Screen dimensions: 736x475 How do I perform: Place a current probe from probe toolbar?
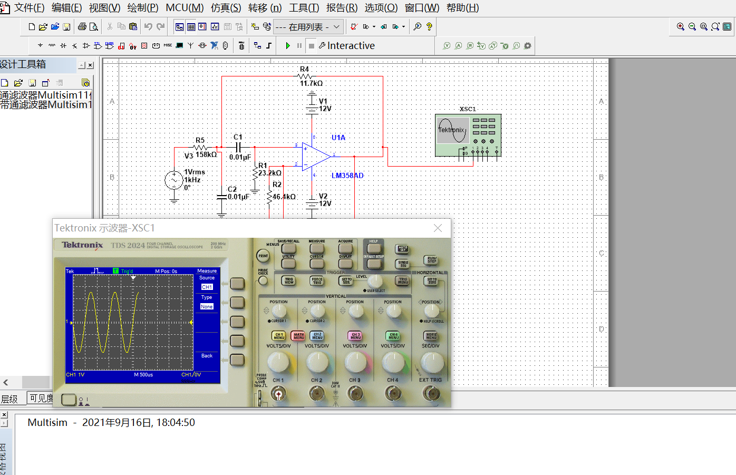(x=458, y=46)
